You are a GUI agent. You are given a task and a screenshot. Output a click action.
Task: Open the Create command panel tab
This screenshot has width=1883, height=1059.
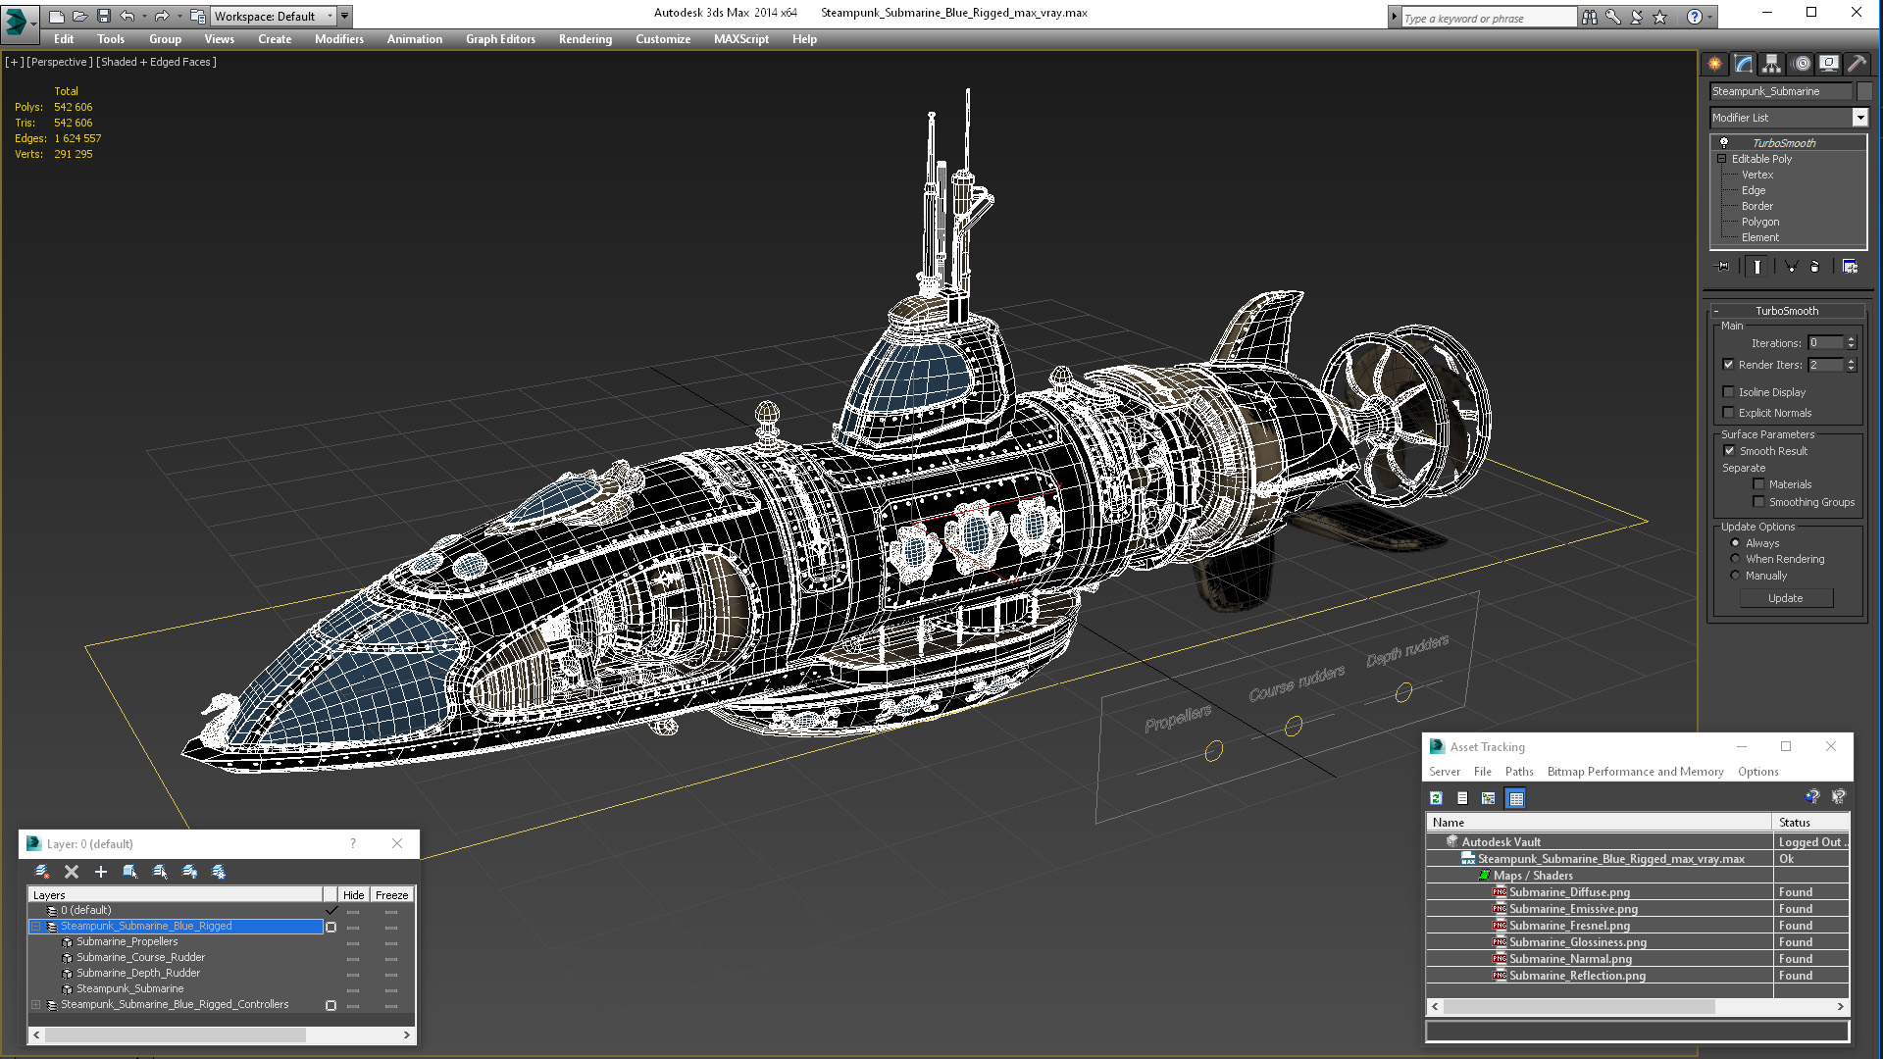pos(1714,64)
